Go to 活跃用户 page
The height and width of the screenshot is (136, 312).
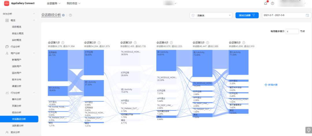16,66
